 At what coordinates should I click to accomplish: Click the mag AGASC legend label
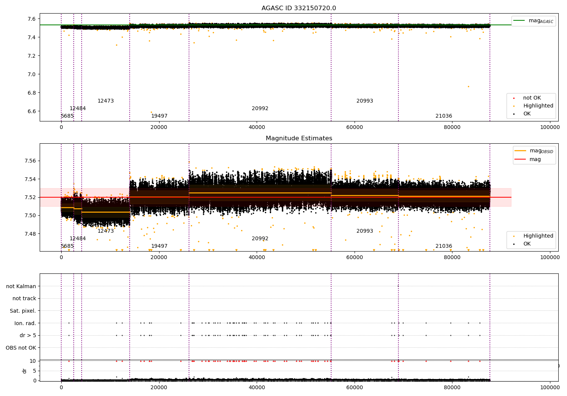pyautogui.click(x=541, y=21)
